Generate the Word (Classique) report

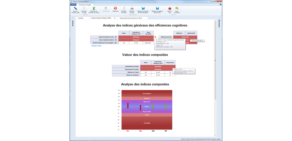143,8
